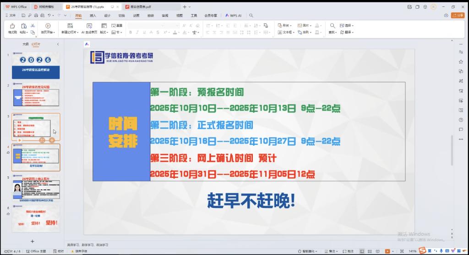This screenshot has width=469, height=255.
Task: Click the Save icon in quick toolbar
Action: 23,15
